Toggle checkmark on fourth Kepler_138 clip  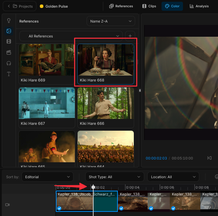click(x=173, y=208)
